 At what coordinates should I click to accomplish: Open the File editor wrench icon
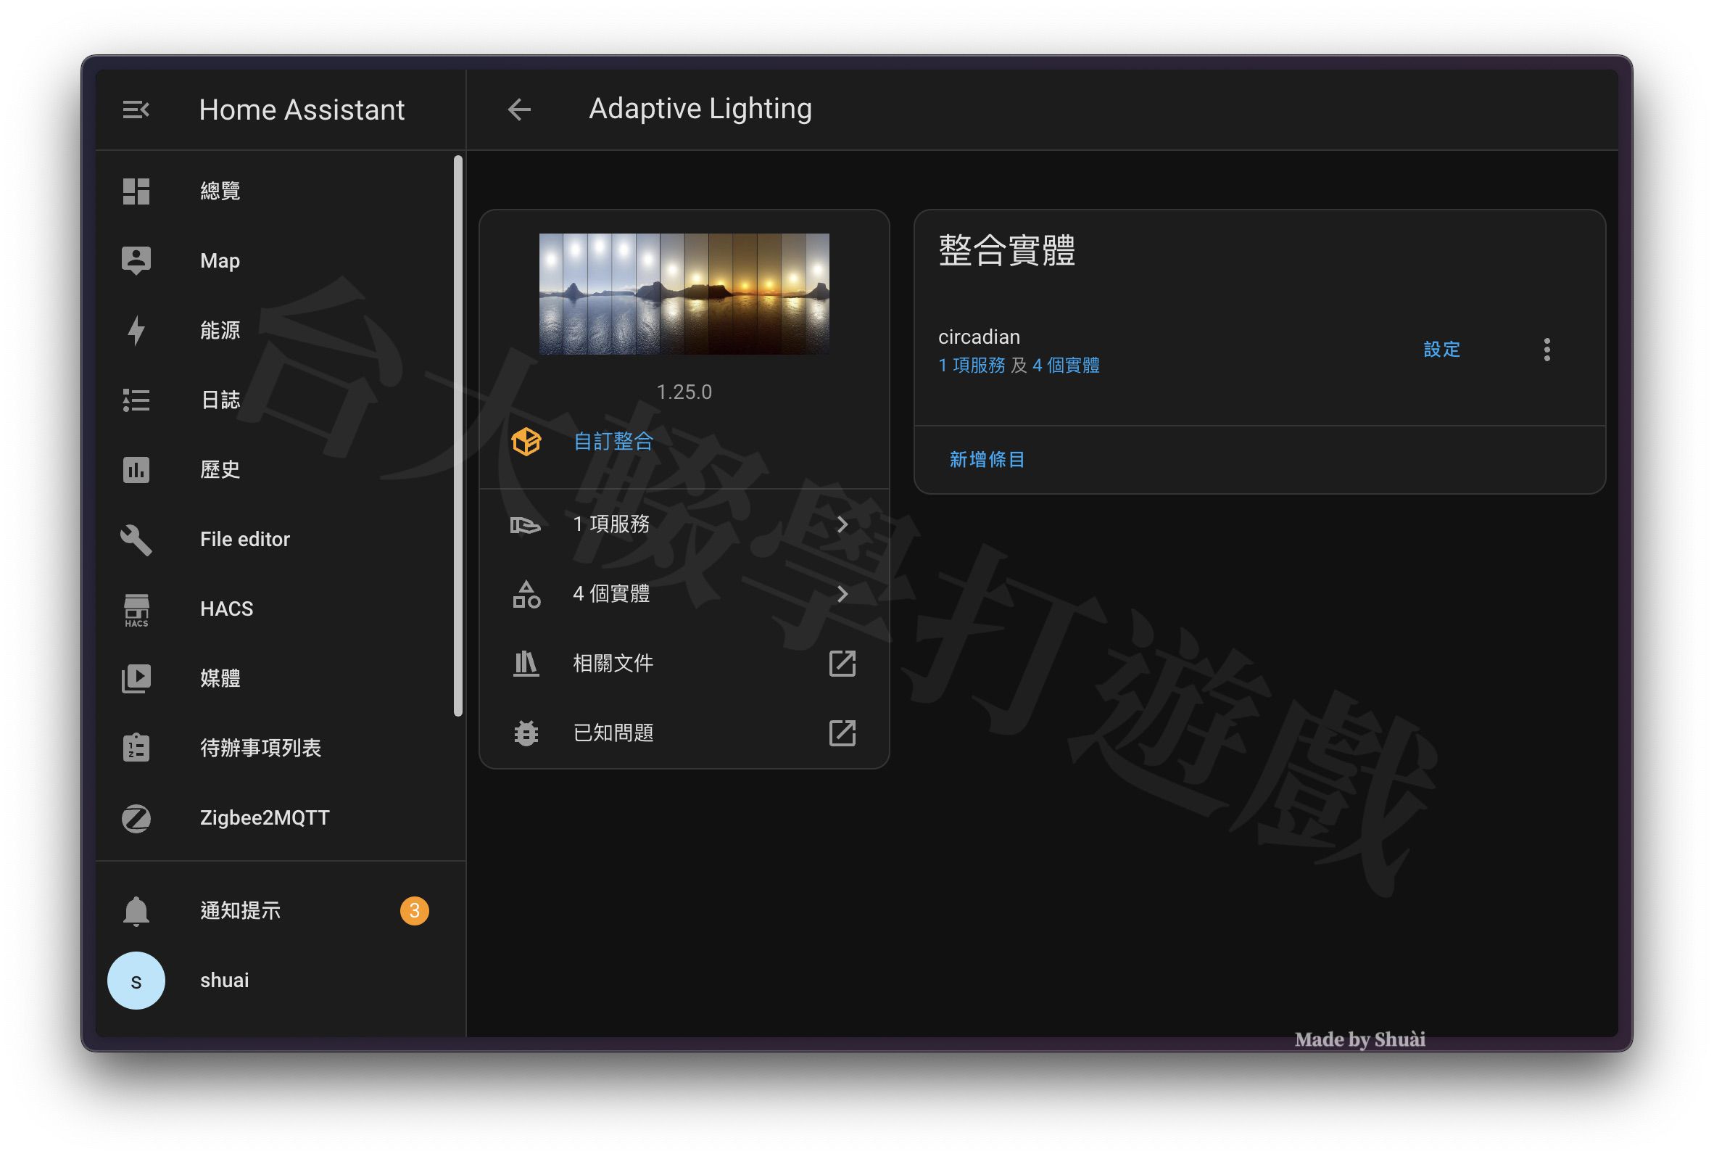click(136, 540)
